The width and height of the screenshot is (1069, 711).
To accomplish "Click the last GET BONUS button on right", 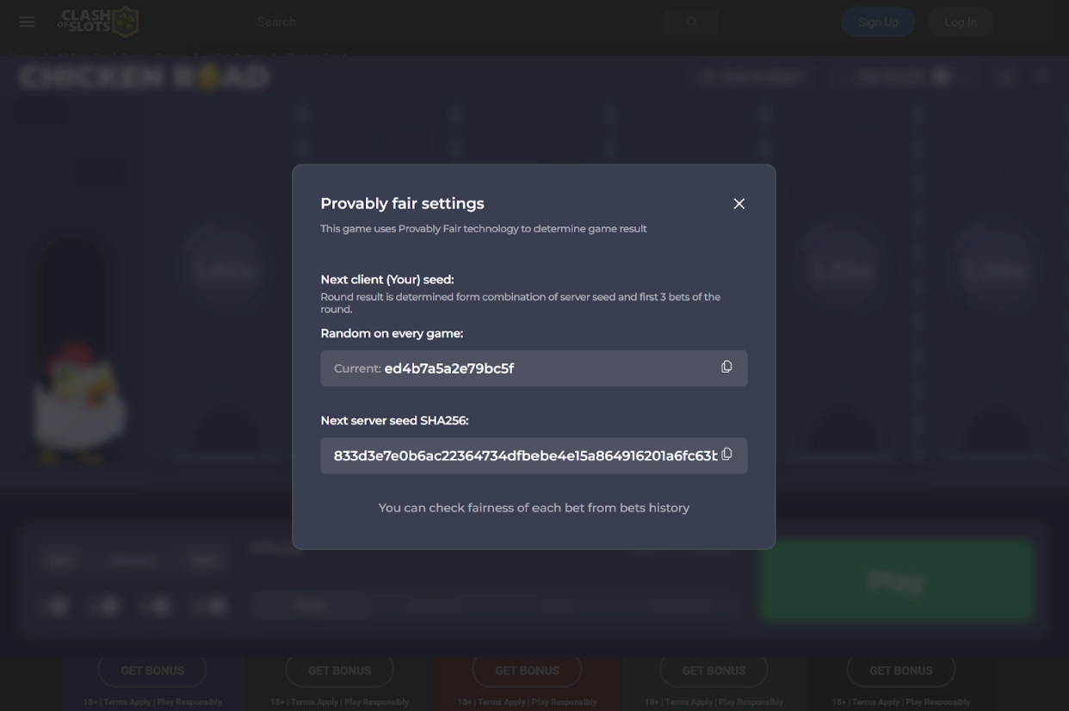I will [900, 671].
